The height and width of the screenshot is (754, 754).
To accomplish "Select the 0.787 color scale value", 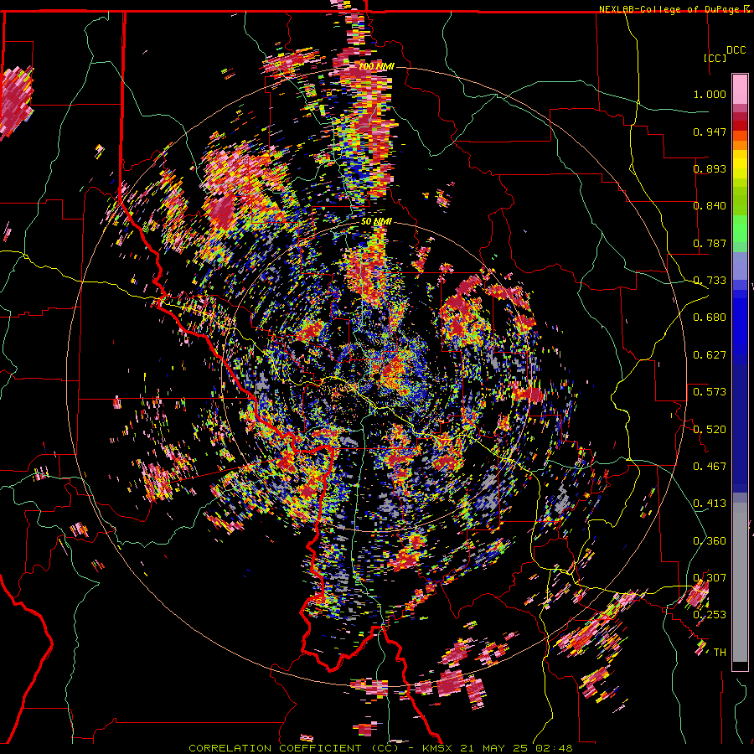I will click(x=710, y=243).
